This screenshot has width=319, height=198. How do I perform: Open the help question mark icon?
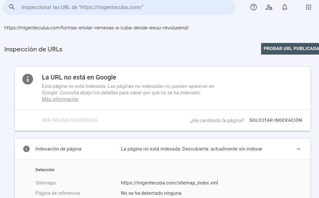pos(254,7)
